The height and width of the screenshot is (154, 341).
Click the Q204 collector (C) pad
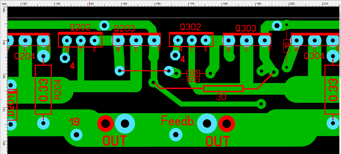pos(25,41)
